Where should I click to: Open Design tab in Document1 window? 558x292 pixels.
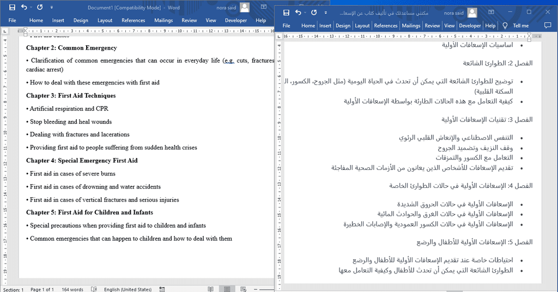coord(81,20)
